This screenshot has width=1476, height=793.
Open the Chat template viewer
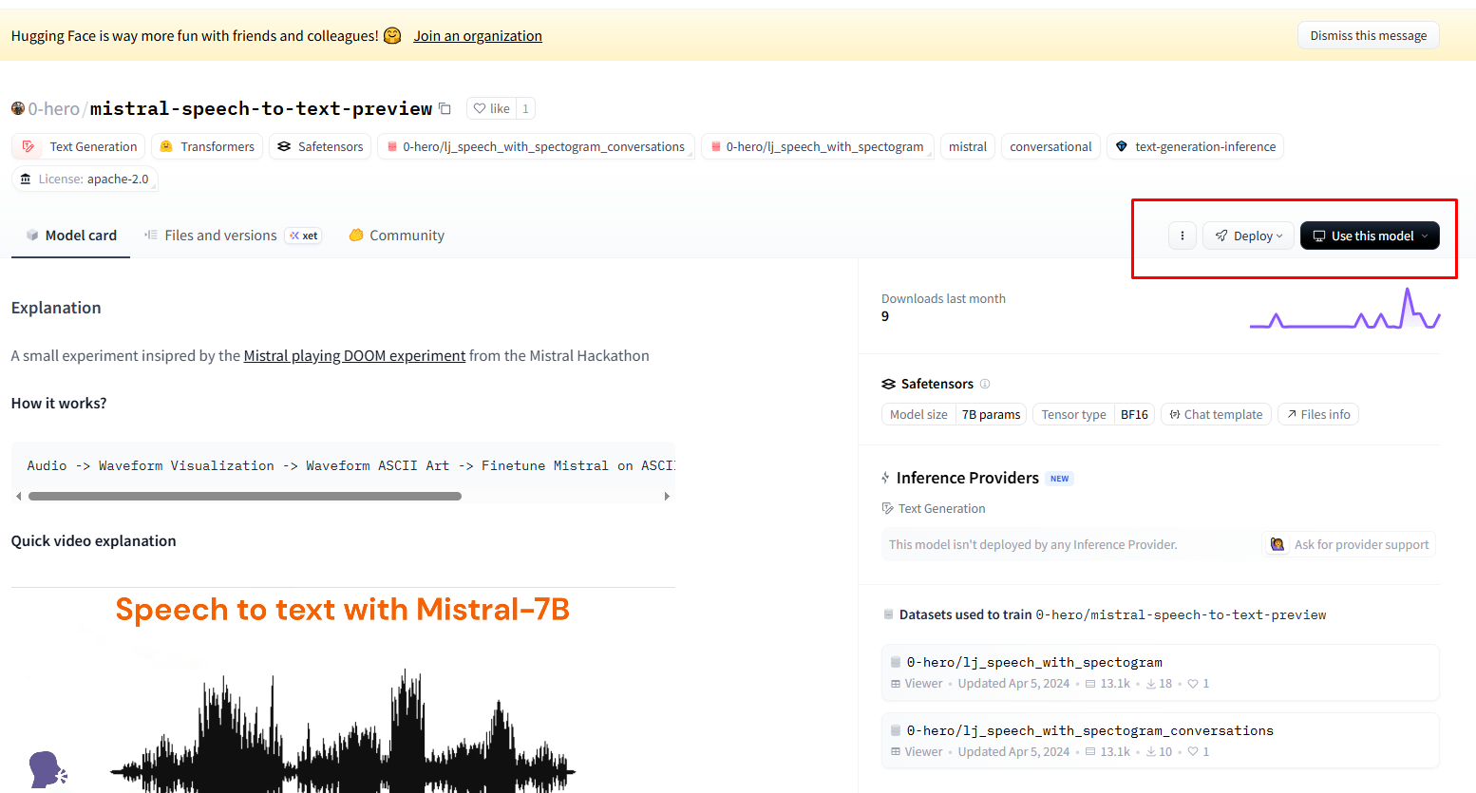tap(1216, 414)
